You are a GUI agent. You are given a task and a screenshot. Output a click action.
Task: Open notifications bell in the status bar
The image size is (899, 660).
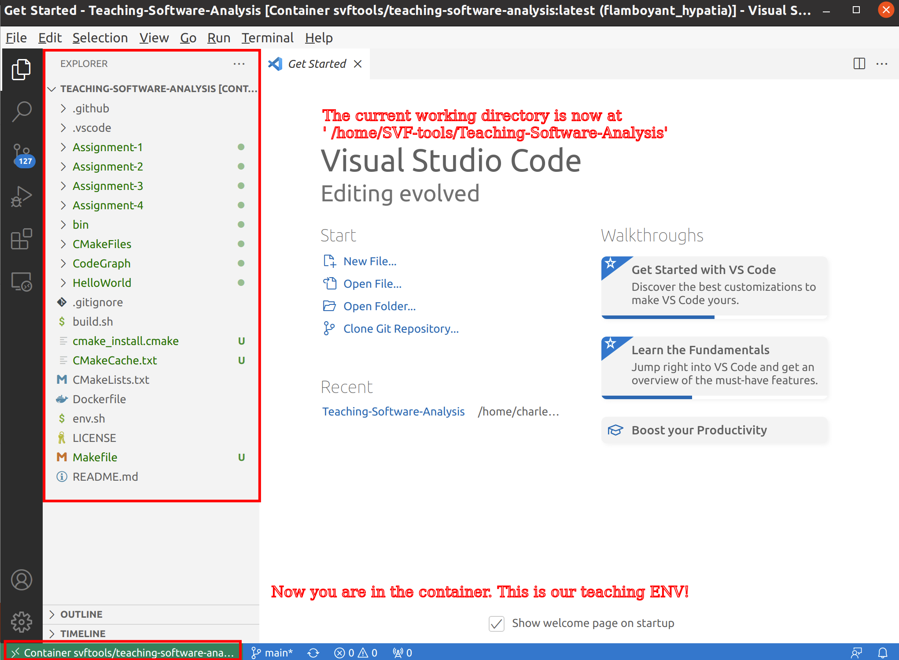click(x=882, y=653)
